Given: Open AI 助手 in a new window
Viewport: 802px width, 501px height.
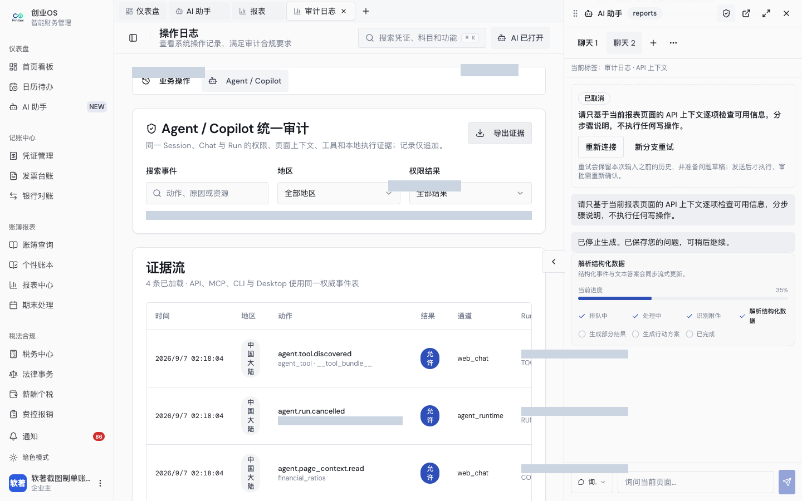Looking at the screenshot, I should point(746,13).
